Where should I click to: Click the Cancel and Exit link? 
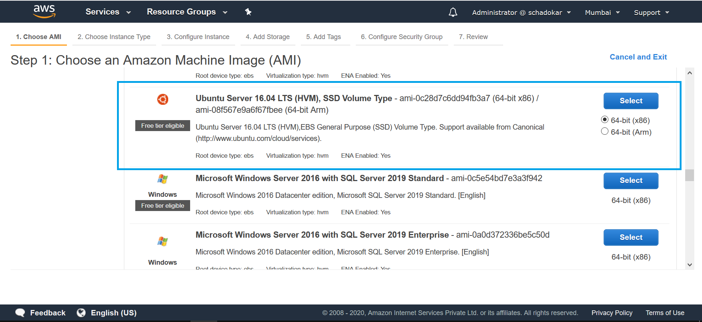tap(638, 57)
